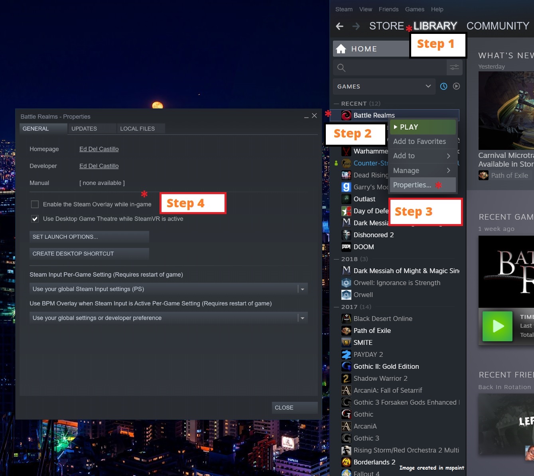Open the Friends menu

tap(388, 9)
